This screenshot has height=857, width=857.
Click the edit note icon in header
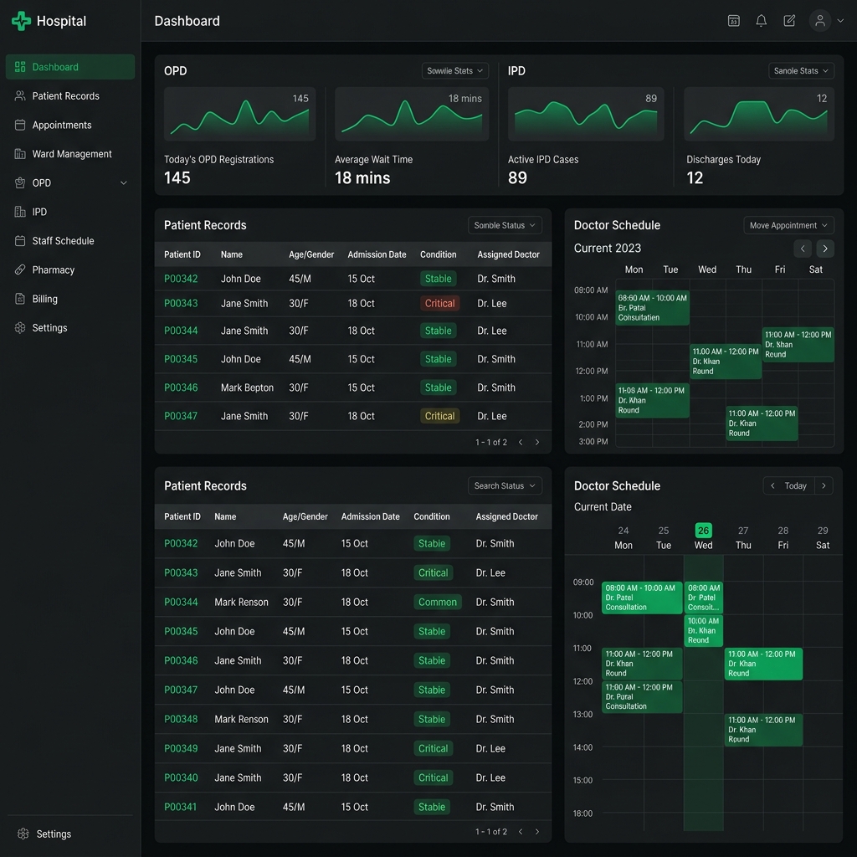pyautogui.click(x=789, y=21)
